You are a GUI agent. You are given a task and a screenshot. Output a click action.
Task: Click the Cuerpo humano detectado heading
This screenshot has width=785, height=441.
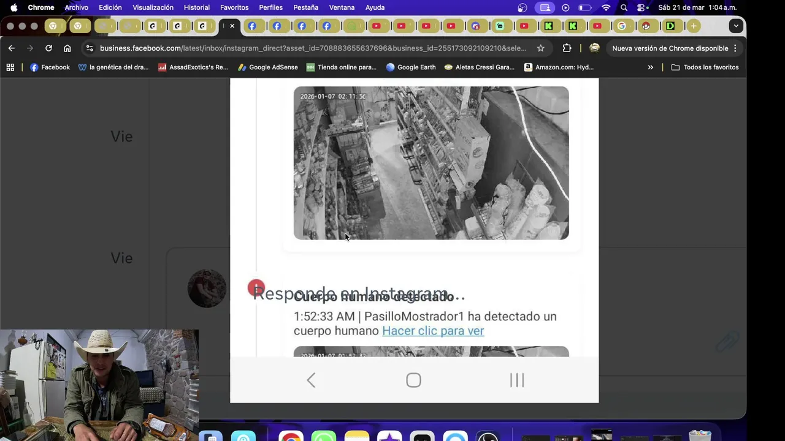coord(373,297)
